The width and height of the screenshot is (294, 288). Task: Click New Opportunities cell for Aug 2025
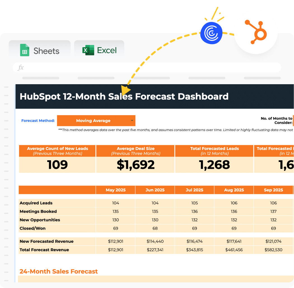[x=234, y=220]
